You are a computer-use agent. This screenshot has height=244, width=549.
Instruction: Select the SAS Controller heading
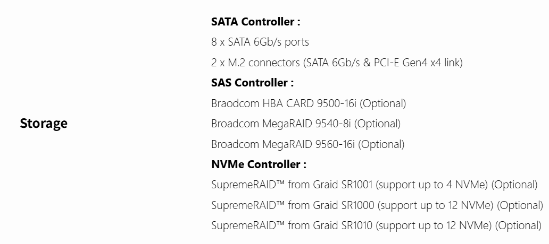(x=252, y=83)
